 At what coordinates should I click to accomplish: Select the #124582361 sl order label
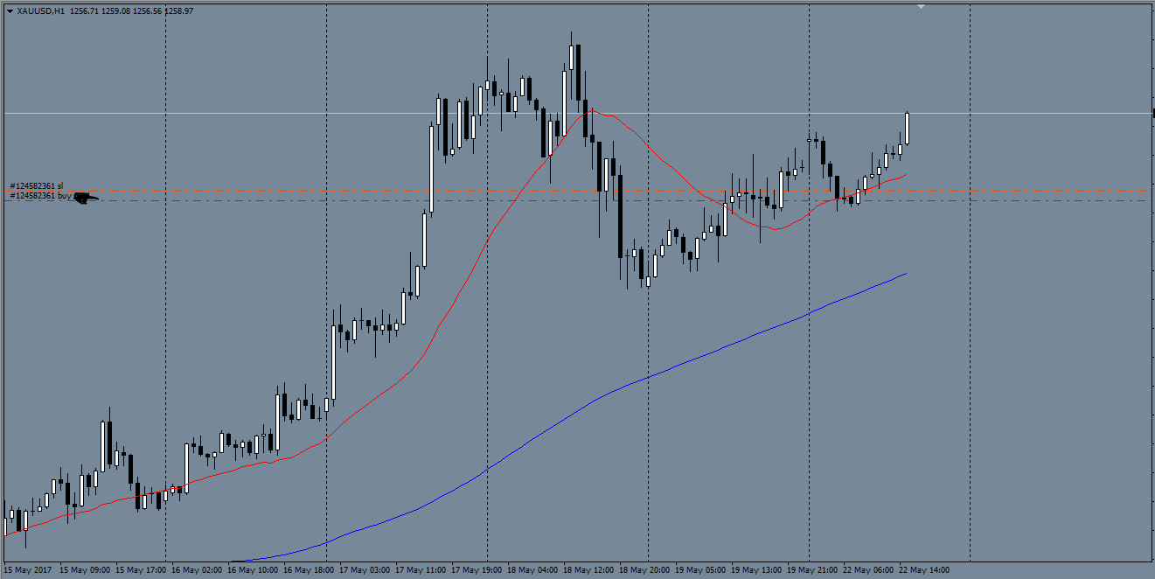(37, 186)
